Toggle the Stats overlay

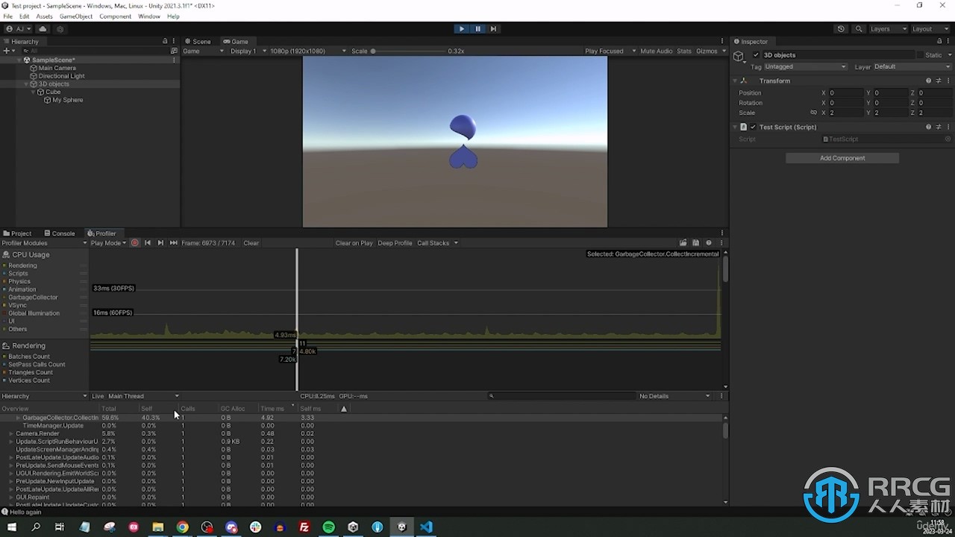click(684, 51)
